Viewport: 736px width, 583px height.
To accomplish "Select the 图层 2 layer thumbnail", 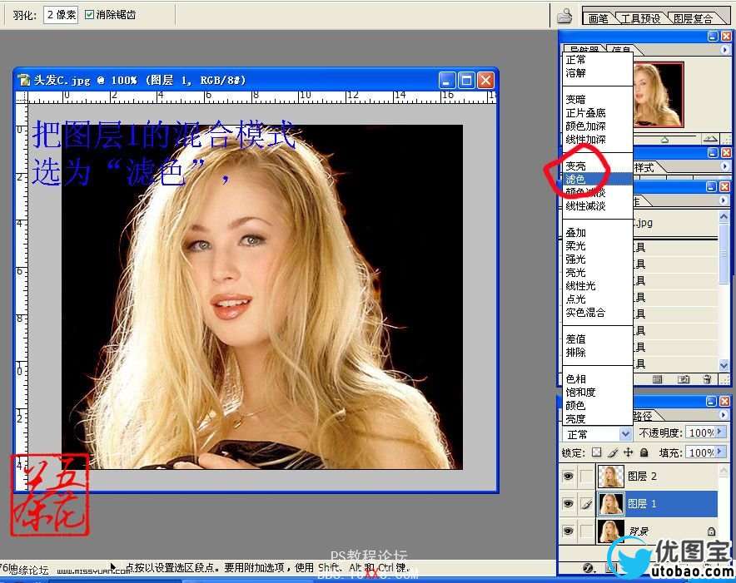I will tap(610, 477).
